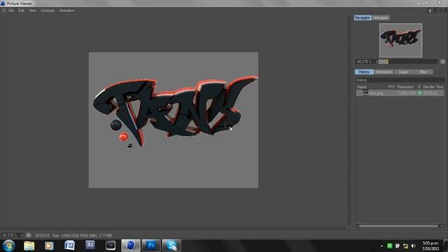Click the white tray icon next to green one
Image resolution: width=448 pixels, height=252 pixels.
click(398, 246)
